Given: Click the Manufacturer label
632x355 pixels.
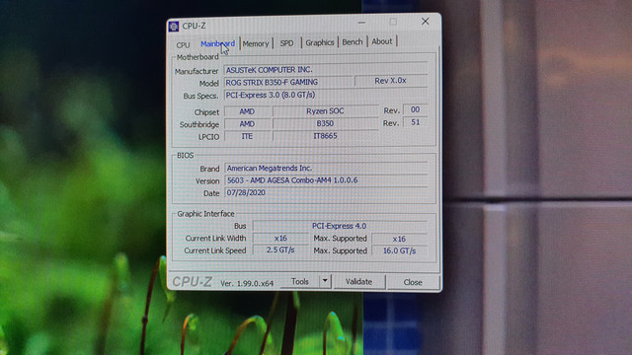Looking at the screenshot, I should (197, 71).
